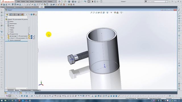Collapse the display pane with the arrow
Screen dimensions: 182x102
pyautogui.click(x=27, y=14)
